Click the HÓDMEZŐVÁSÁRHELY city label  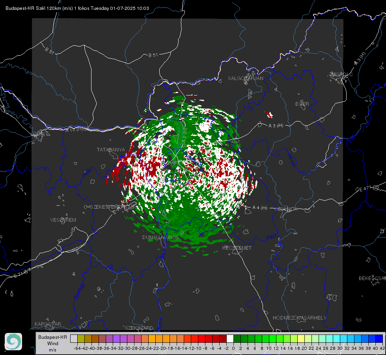tap(299, 318)
